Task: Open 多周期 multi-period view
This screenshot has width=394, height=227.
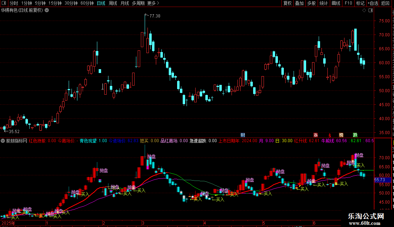Action: [x=138, y=3]
